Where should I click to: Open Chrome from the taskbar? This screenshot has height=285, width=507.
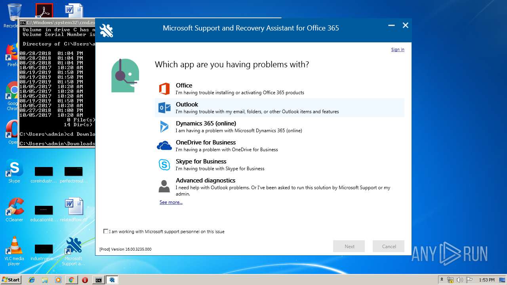[71, 280]
